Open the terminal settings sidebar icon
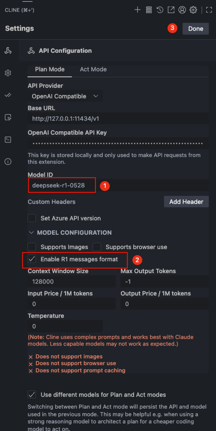The image size is (216, 431). click(8, 140)
